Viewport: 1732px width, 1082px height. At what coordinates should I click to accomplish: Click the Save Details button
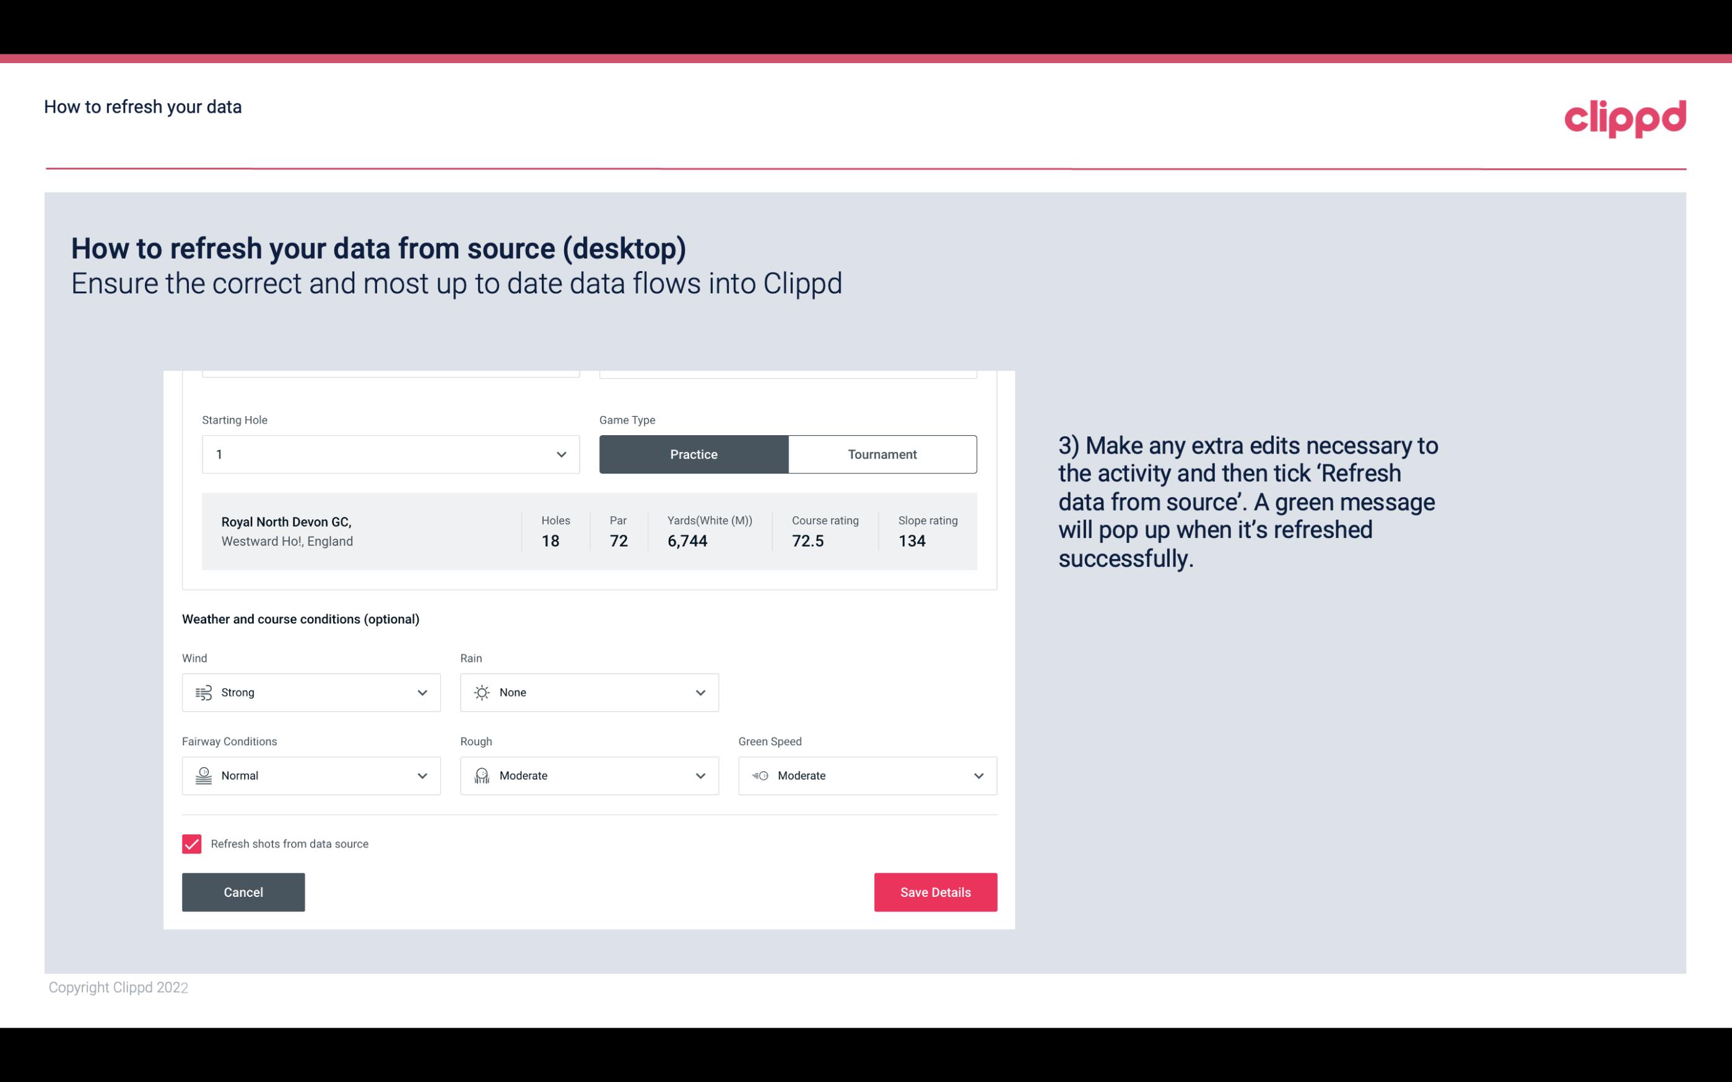pos(935,891)
